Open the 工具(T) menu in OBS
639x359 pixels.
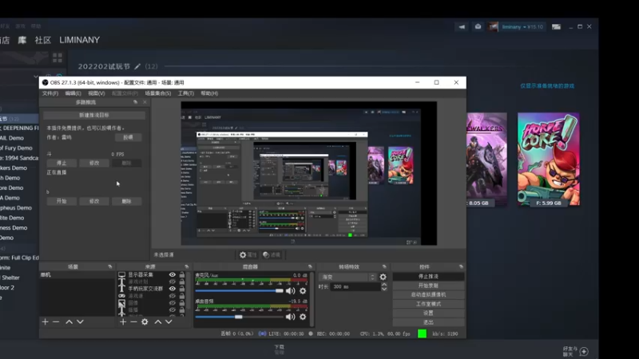tap(186, 93)
